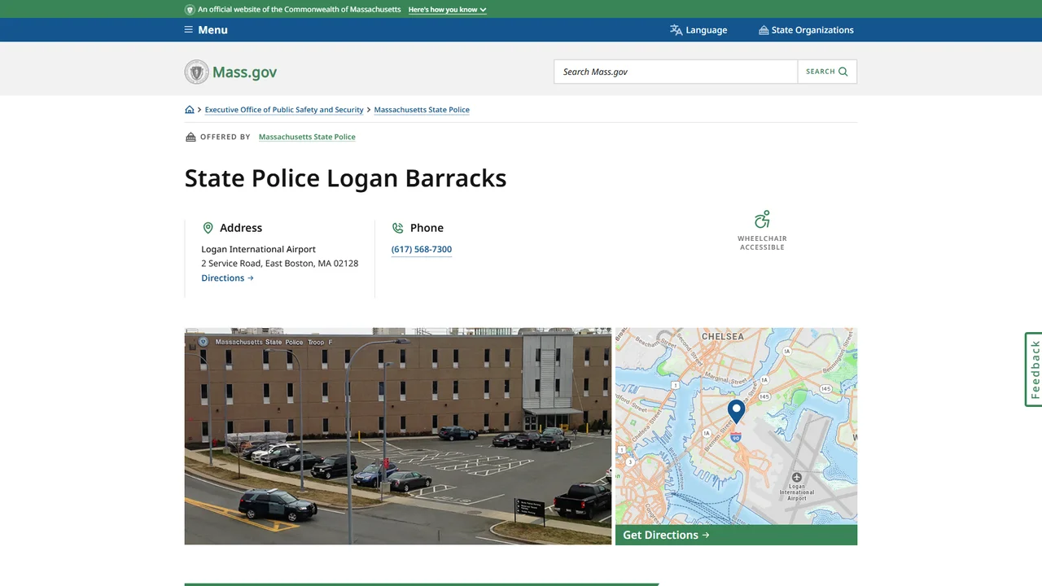Open the State Organizations menu

[x=806, y=30]
